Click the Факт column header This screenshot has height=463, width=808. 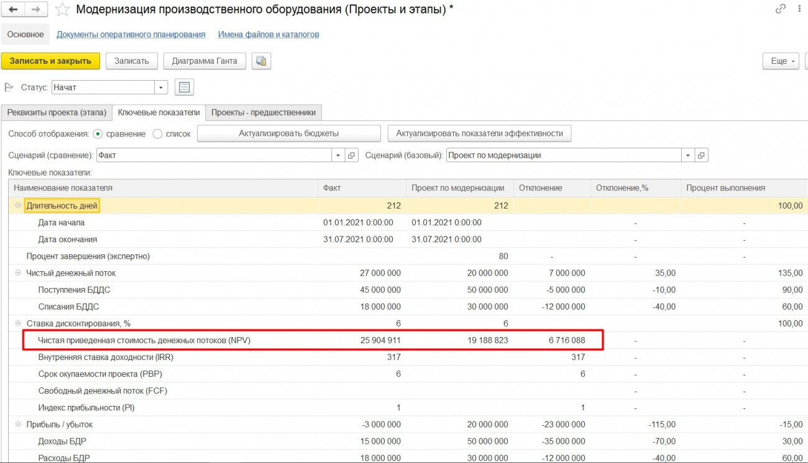pyautogui.click(x=362, y=188)
